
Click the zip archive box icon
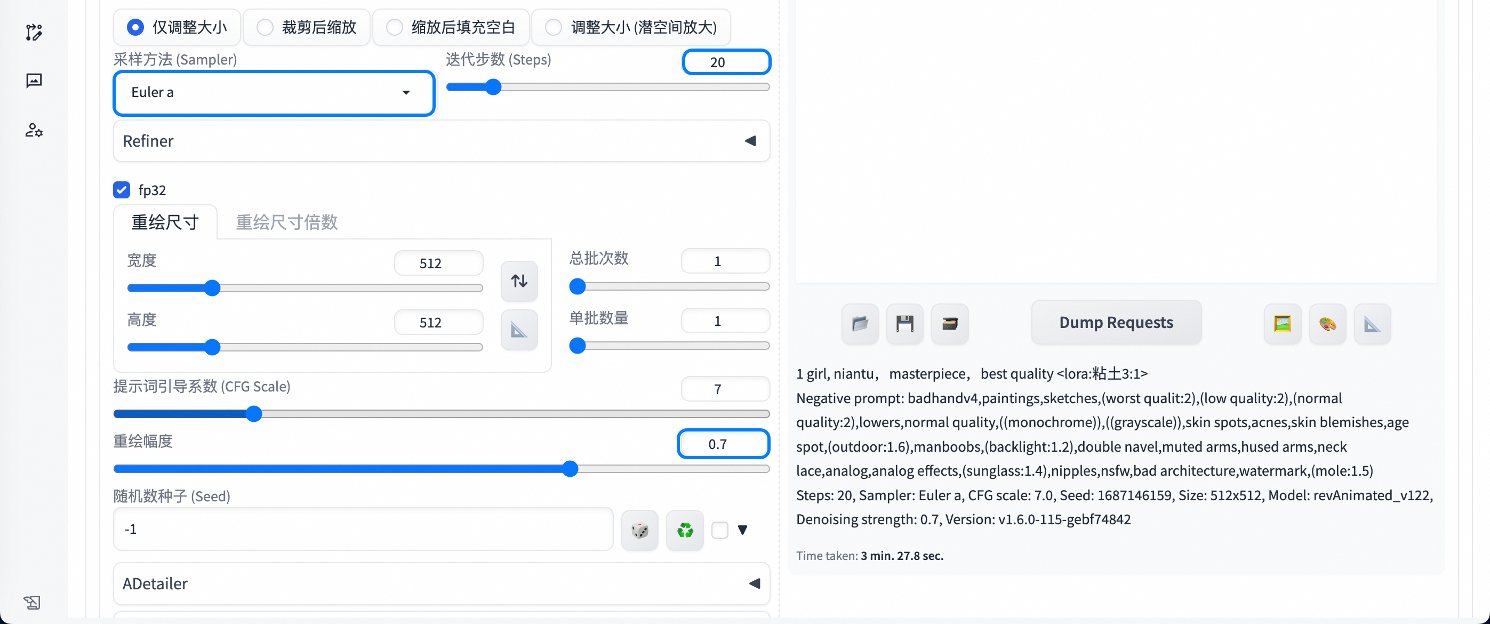(949, 323)
